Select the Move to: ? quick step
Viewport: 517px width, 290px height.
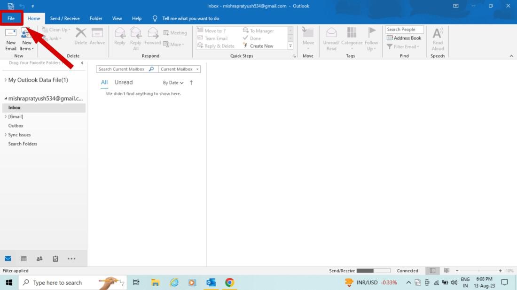pos(211,31)
